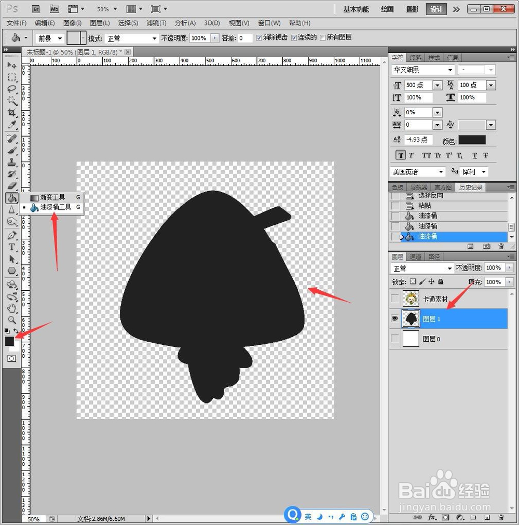Show the 卡通素材 layer
Viewport: 519px width, 525px height.
395,299
